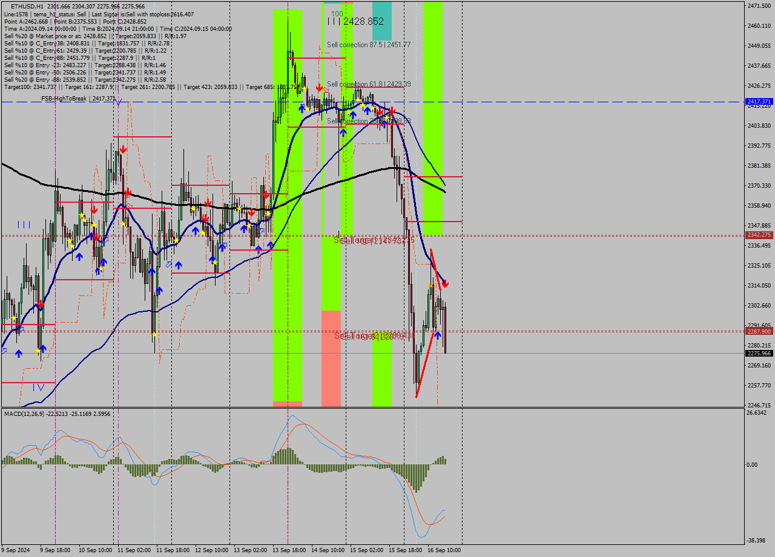
Task: Click the red sell arrow above the latest candles
Action: point(445,283)
